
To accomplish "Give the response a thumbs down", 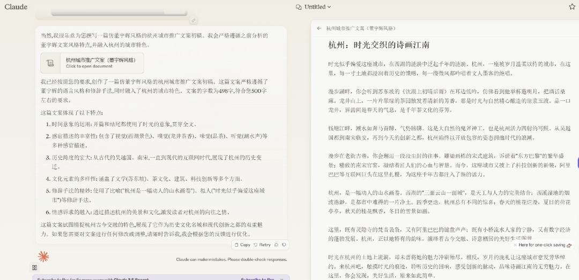I will pos(284,245).
